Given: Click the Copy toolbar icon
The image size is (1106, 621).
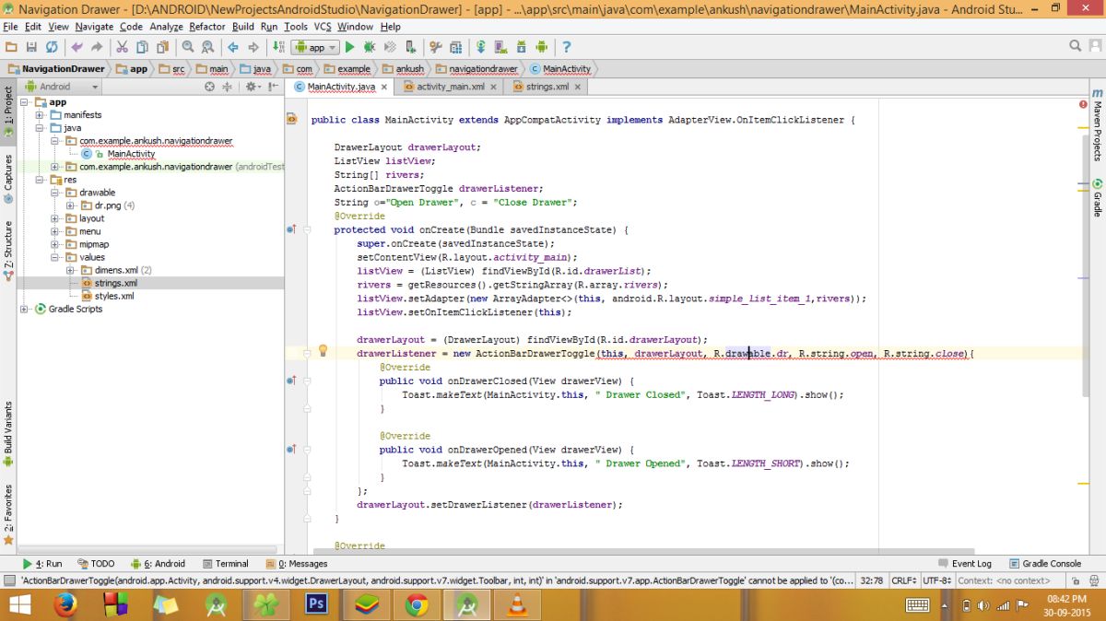Looking at the screenshot, I should click(x=142, y=47).
